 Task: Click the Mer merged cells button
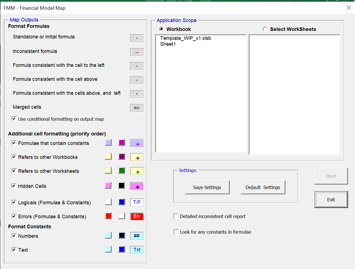click(137, 108)
